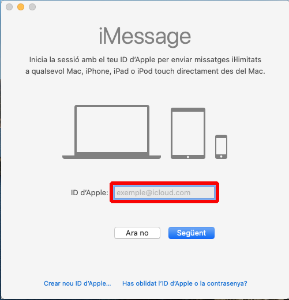Close the iMessage setup window
This screenshot has height=300, width=289.
[9, 7]
